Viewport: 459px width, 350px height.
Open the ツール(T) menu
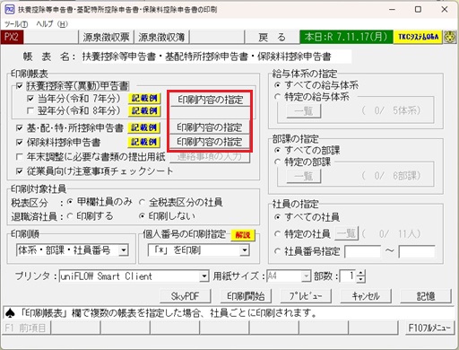pyautogui.click(x=16, y=24)
